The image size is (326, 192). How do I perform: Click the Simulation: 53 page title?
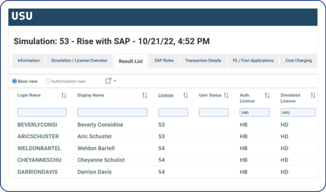[112, 41]
